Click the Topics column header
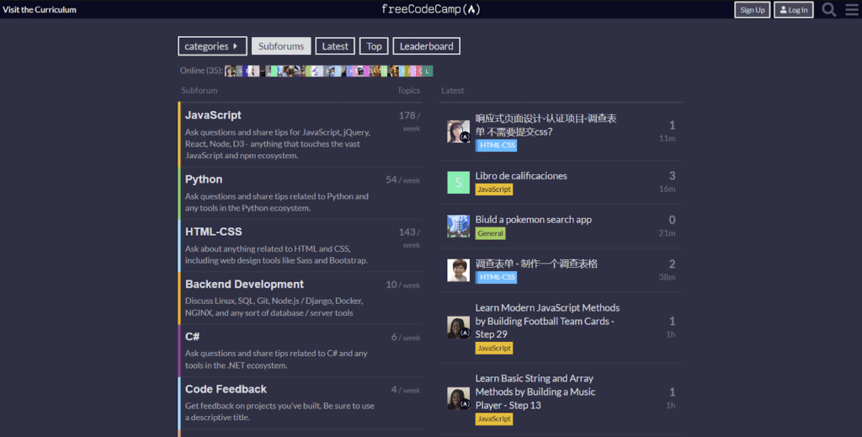The height and width of the screenshot is (437, 862). [408, 90]
